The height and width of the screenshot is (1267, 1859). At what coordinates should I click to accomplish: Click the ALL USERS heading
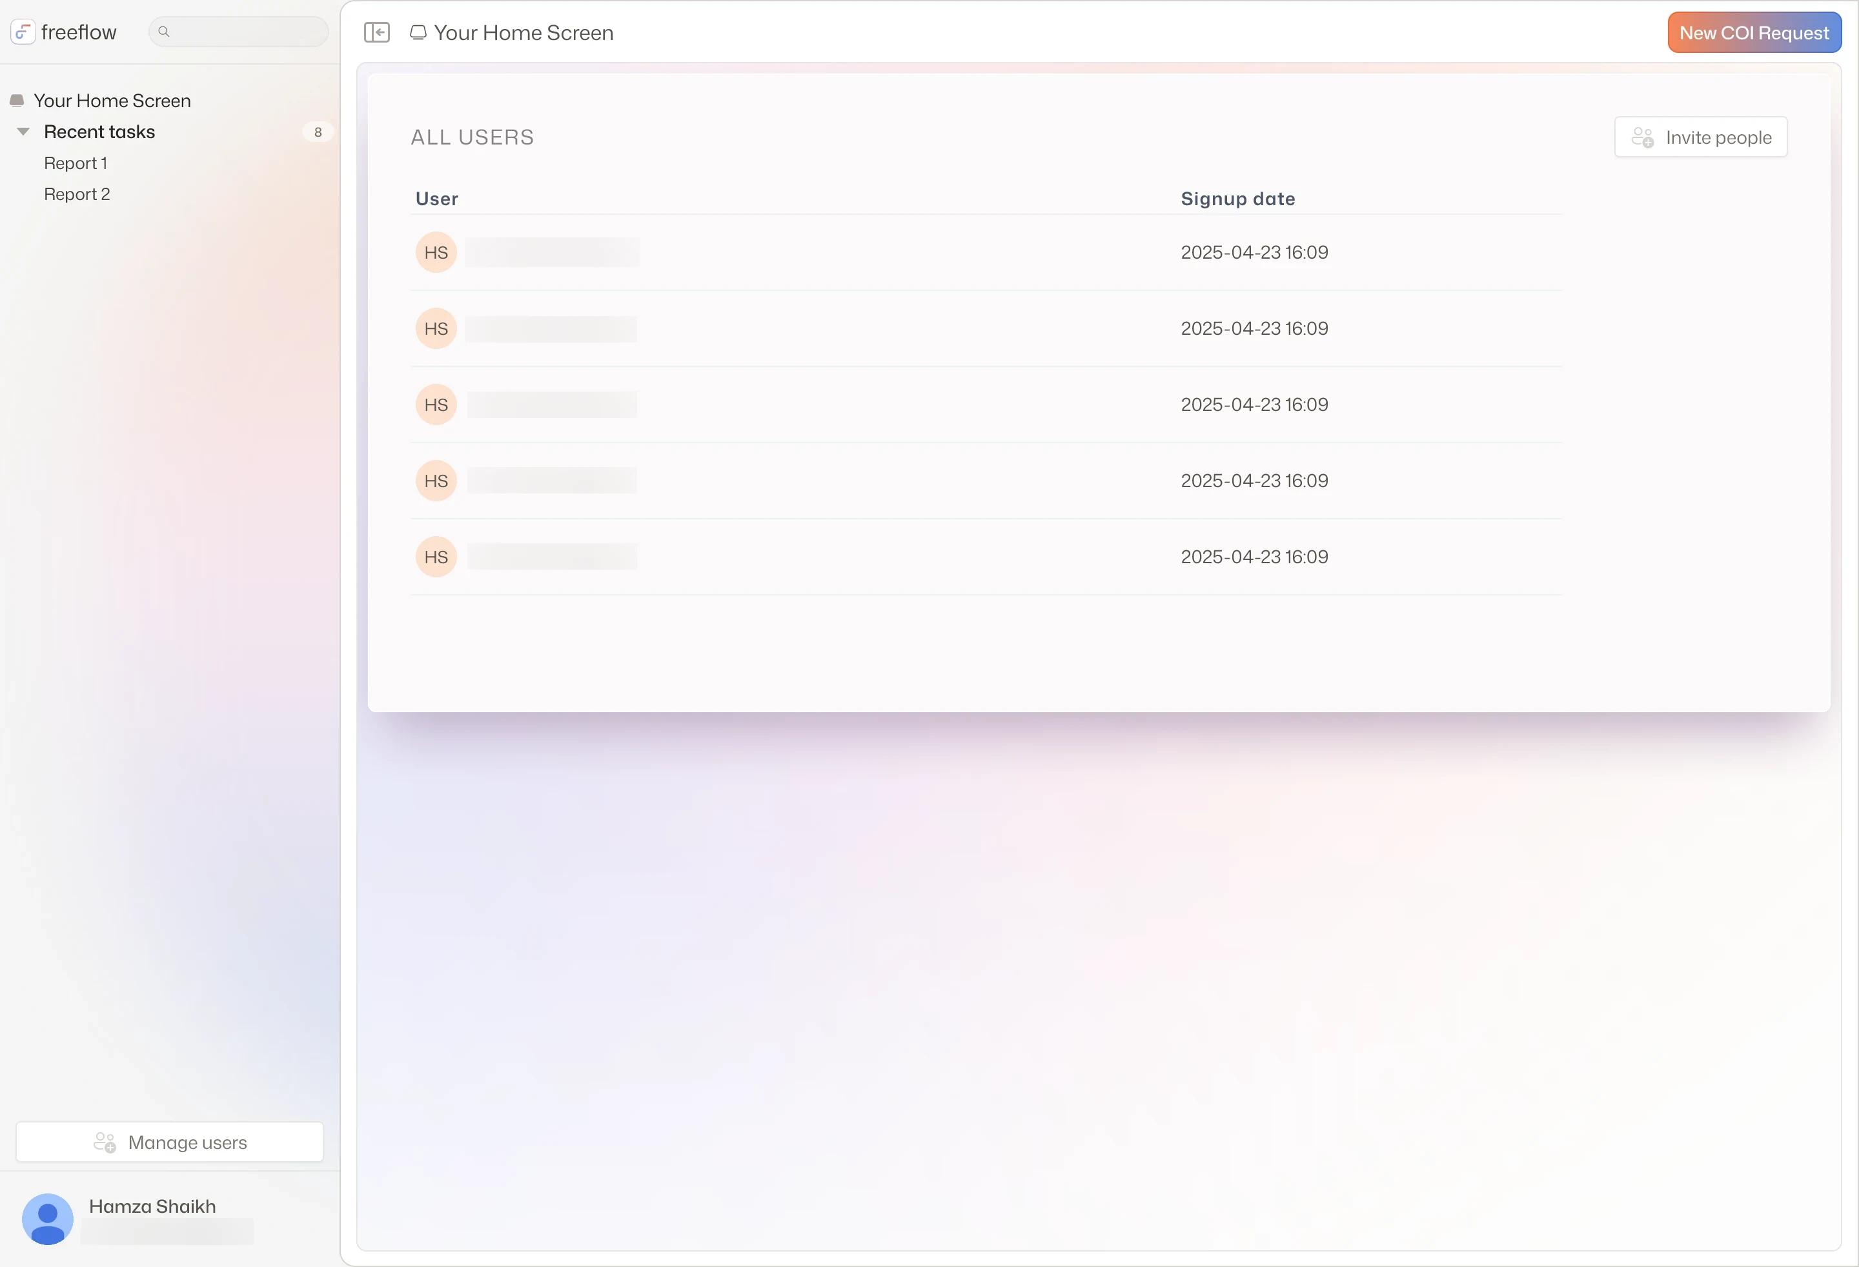(x=472, y=137)
